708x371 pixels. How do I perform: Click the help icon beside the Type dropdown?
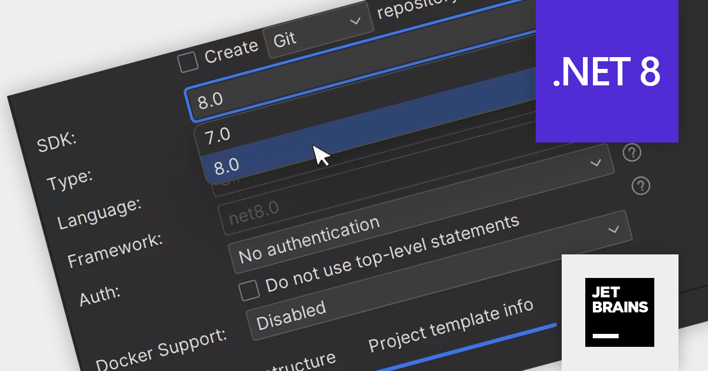coord(632,153)
